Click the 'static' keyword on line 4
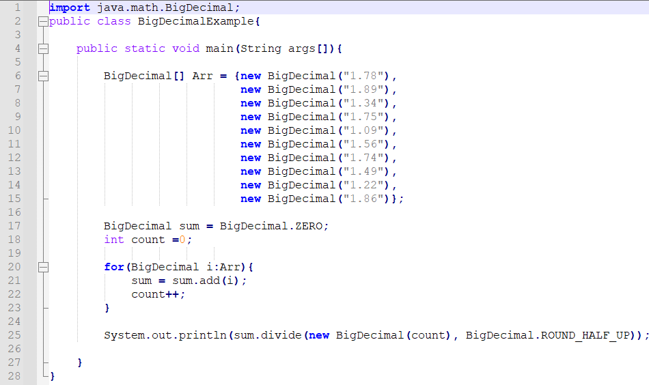Image resolution: width=649 pixels, height=385 pixels. pyautogui.click(x=144, y=48)
